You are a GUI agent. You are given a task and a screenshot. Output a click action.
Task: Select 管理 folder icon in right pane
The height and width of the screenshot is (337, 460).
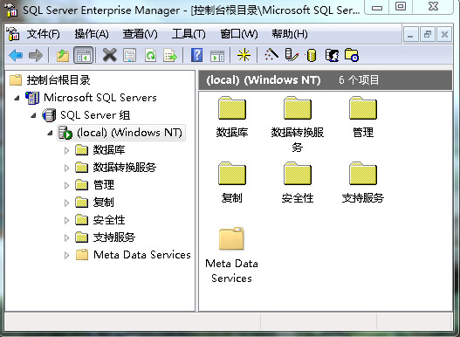pyautogui.click(x=363, y=108)
